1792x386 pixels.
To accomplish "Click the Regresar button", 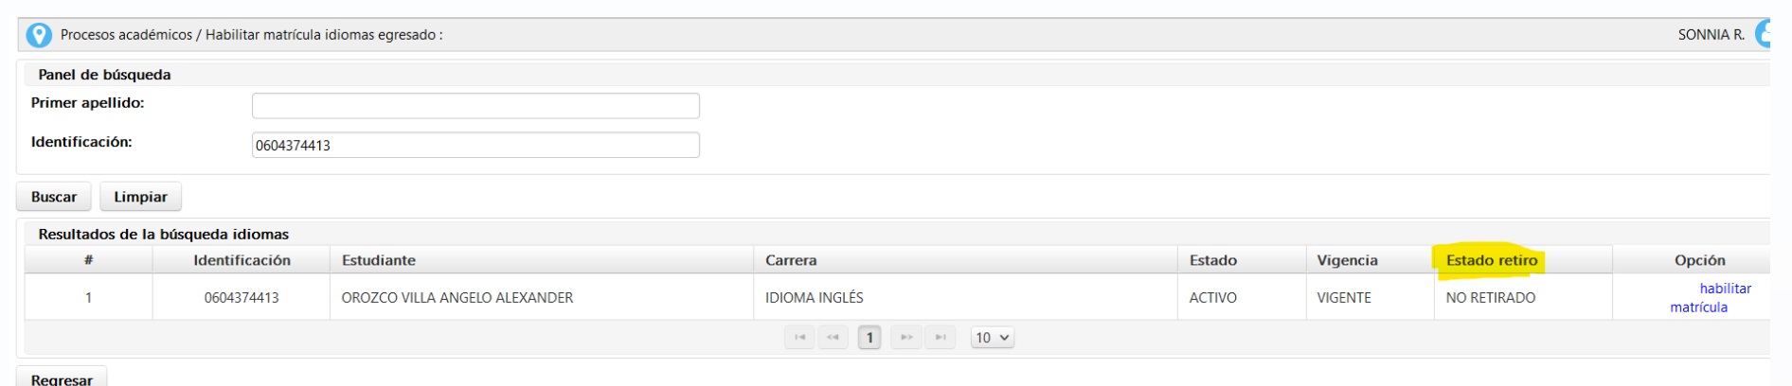I will click(62, 377).
